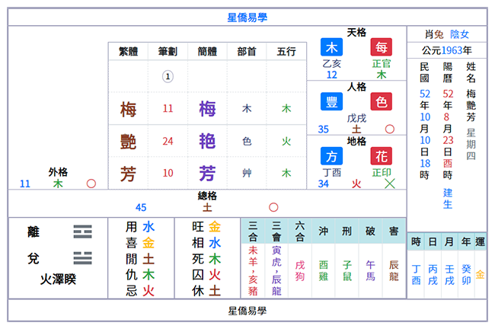Select the blue 豐 box under 人格
This screenshot has height=329, width=495.
coord(331,101)
